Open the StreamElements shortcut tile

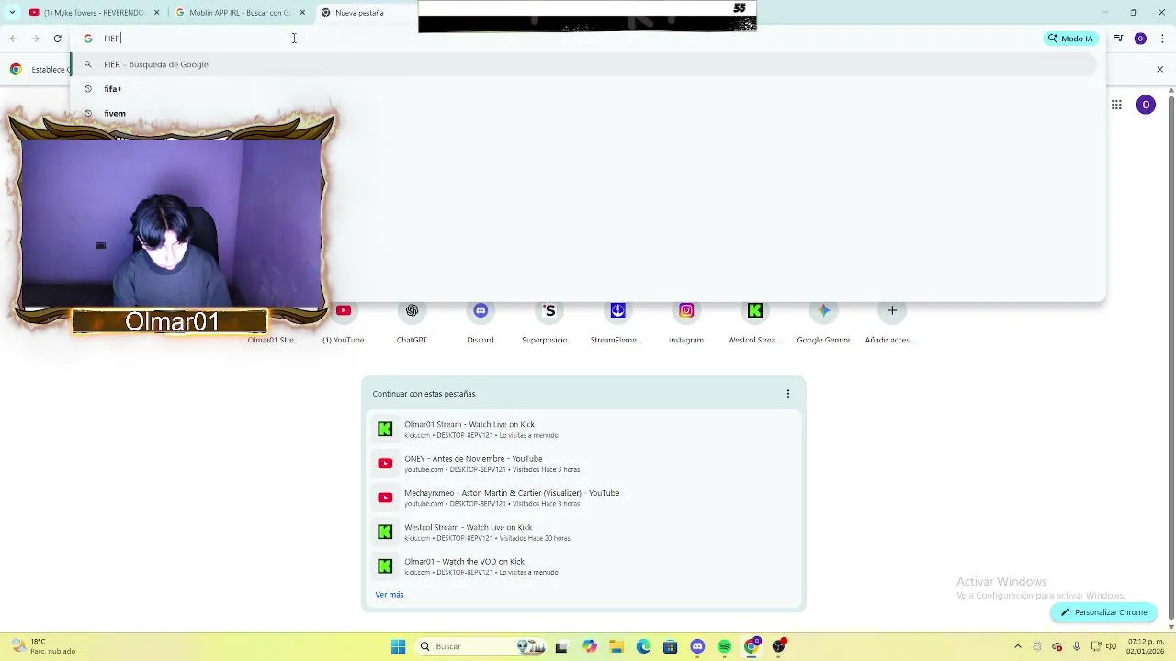click(x=617, y=321)
